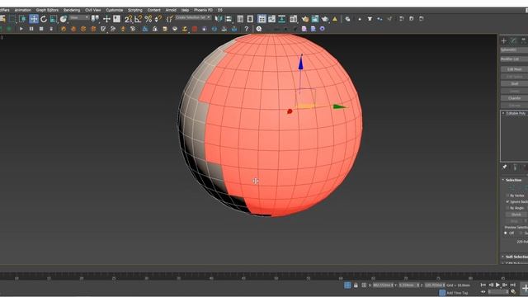Click the Chamfer modifier button
528x297 pixels.
tap(515, 98)
